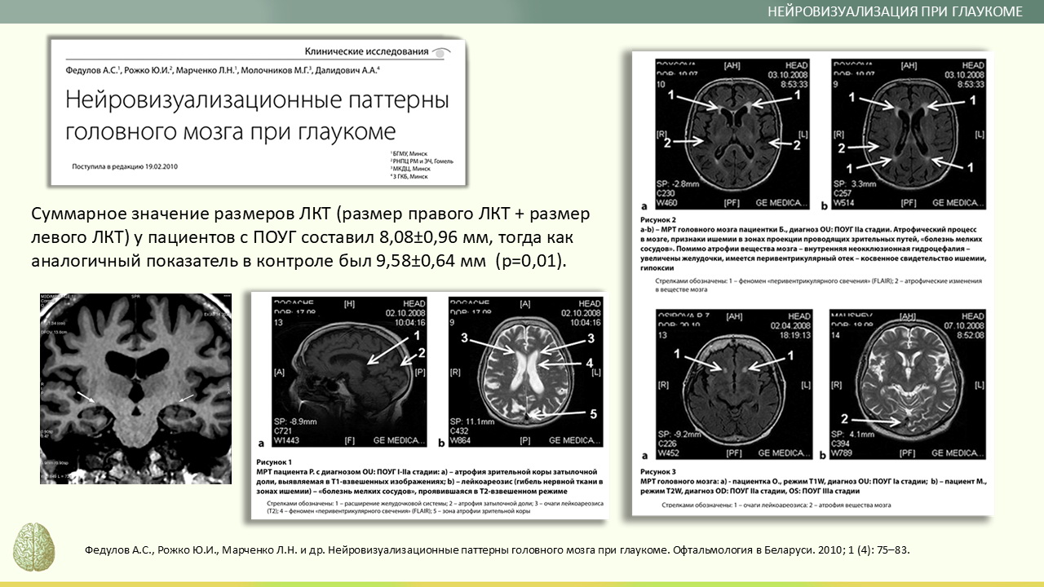
Task: Open the axial MRI image b in Рисунок 1
Action: pyautogui.click(x=525, y=371)
